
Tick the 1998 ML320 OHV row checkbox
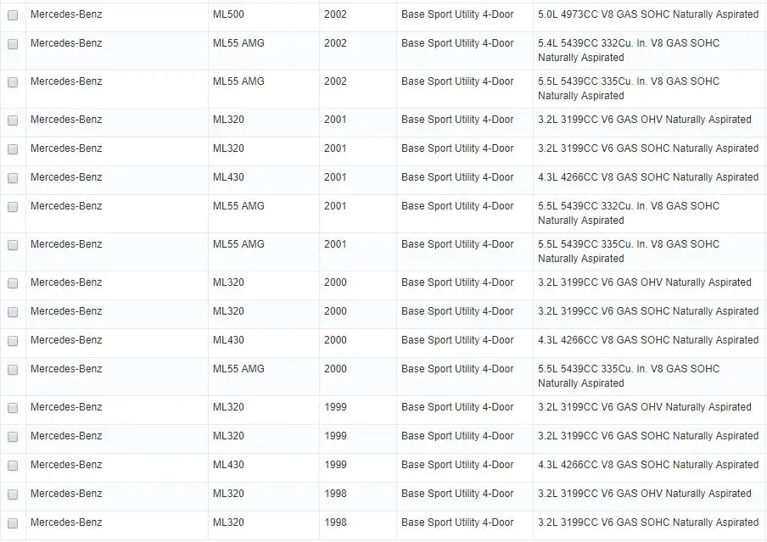tap(13, 495)
